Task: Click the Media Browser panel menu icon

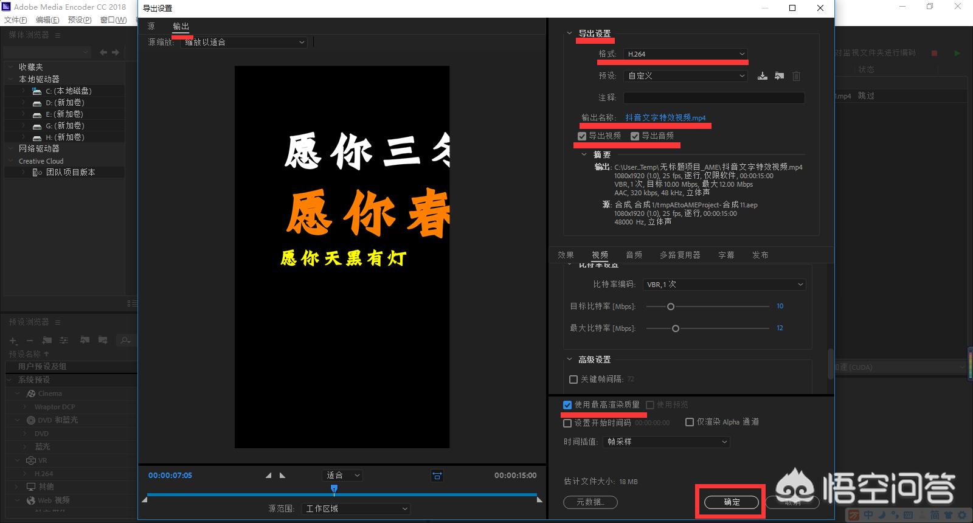Action: (x=58, y=35)
